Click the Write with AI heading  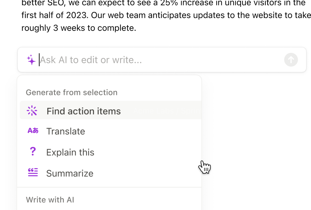click(50, 200)
